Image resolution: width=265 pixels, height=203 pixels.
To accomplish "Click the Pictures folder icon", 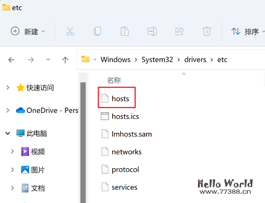I will coord(25,170).
